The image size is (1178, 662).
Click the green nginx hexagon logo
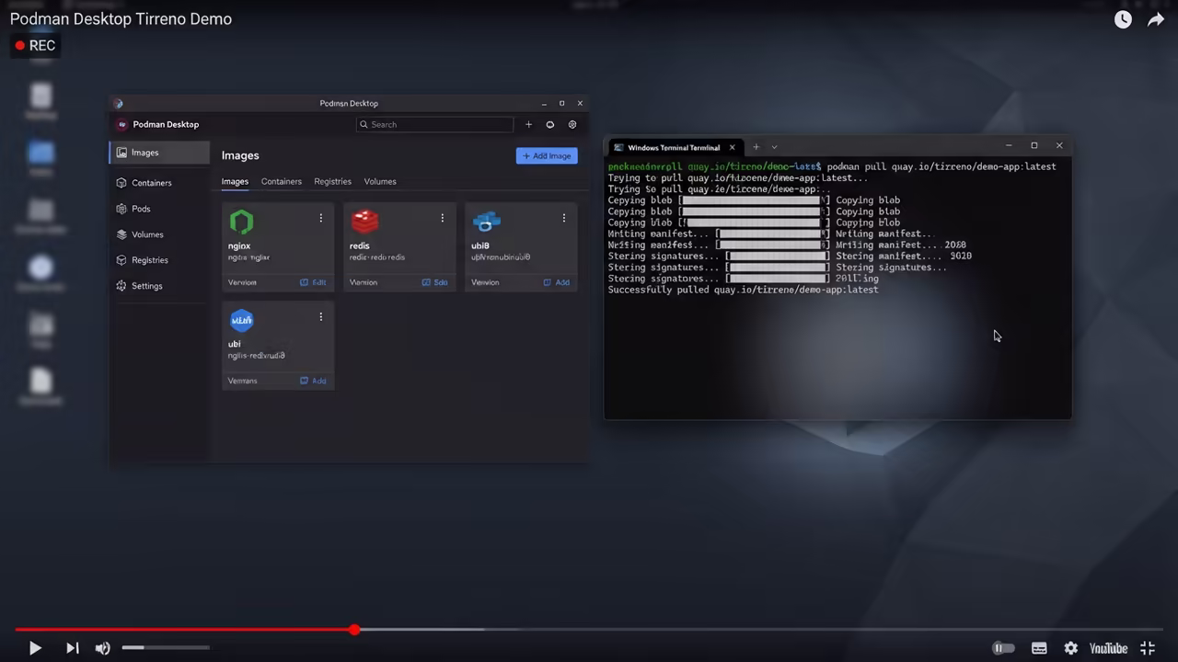241,222
